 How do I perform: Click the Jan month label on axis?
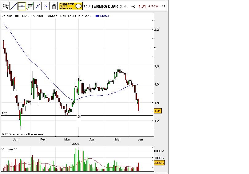point(16,139)
